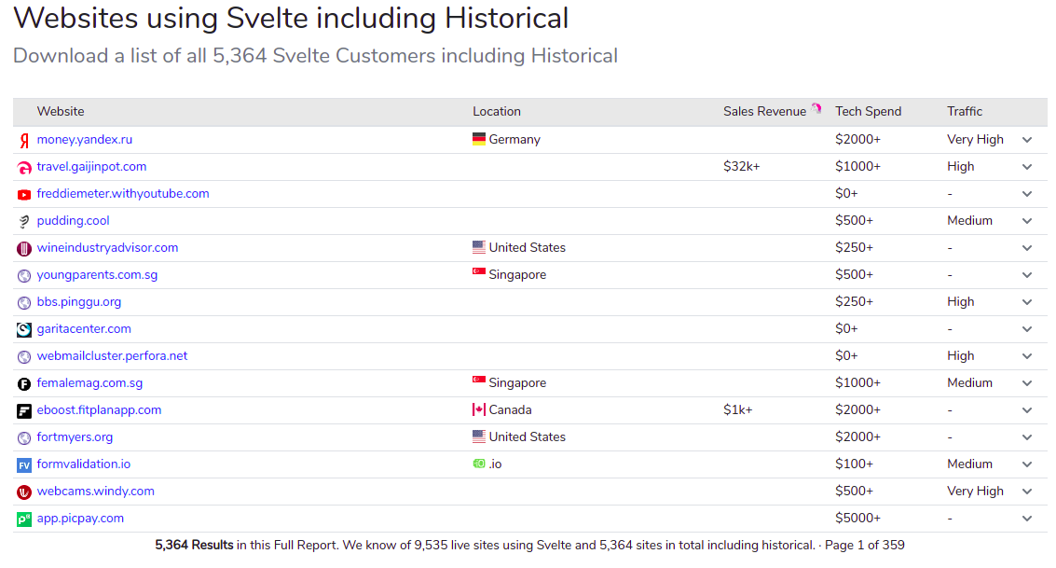Open the youngparents.com.sg link
The height and width of the screenshot is (568, 1056).
click(x=97, y=275)
